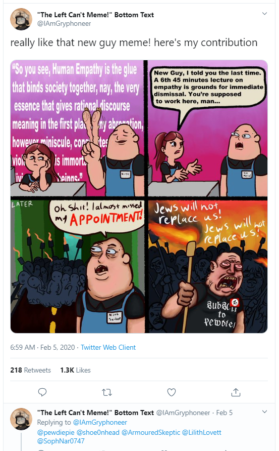Like the tweet with heart icon

click(x=172, y=392)
